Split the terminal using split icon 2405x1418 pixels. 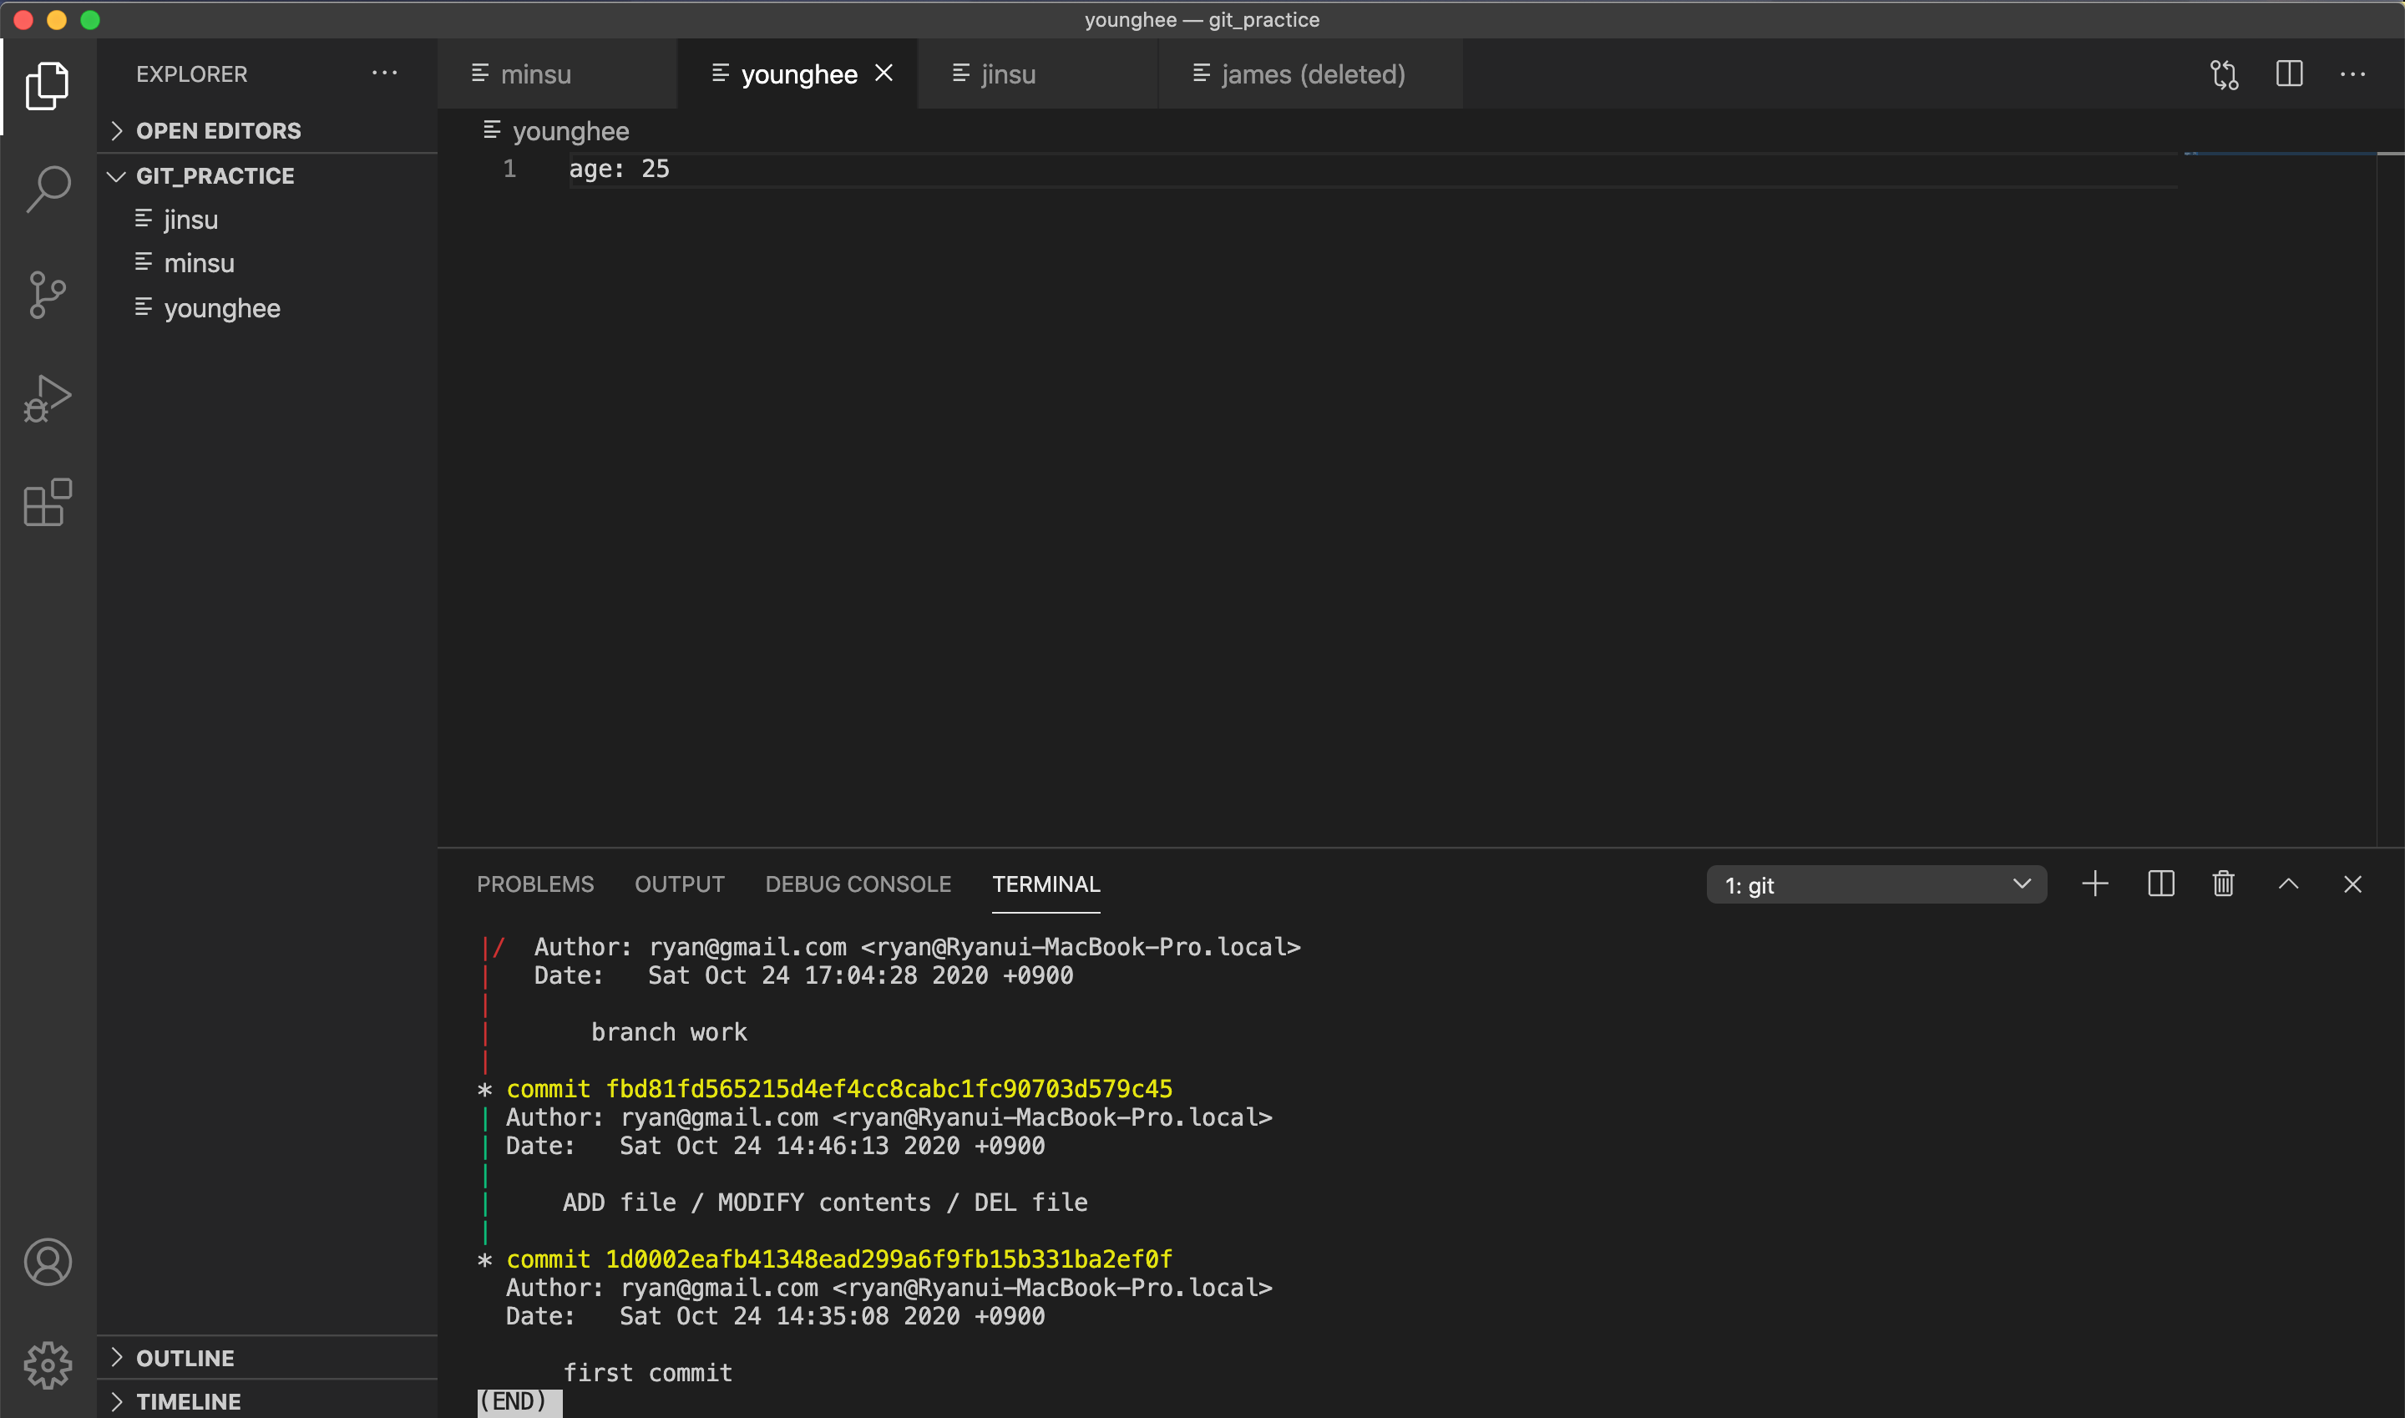pyautogui.click(x=2159, y=884)
